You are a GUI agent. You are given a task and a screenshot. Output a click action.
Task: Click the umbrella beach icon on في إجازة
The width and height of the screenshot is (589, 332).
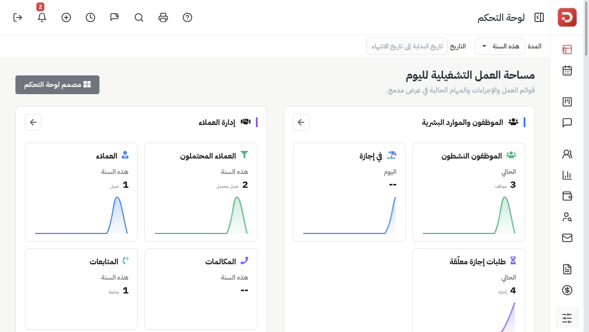pos(392,155)
